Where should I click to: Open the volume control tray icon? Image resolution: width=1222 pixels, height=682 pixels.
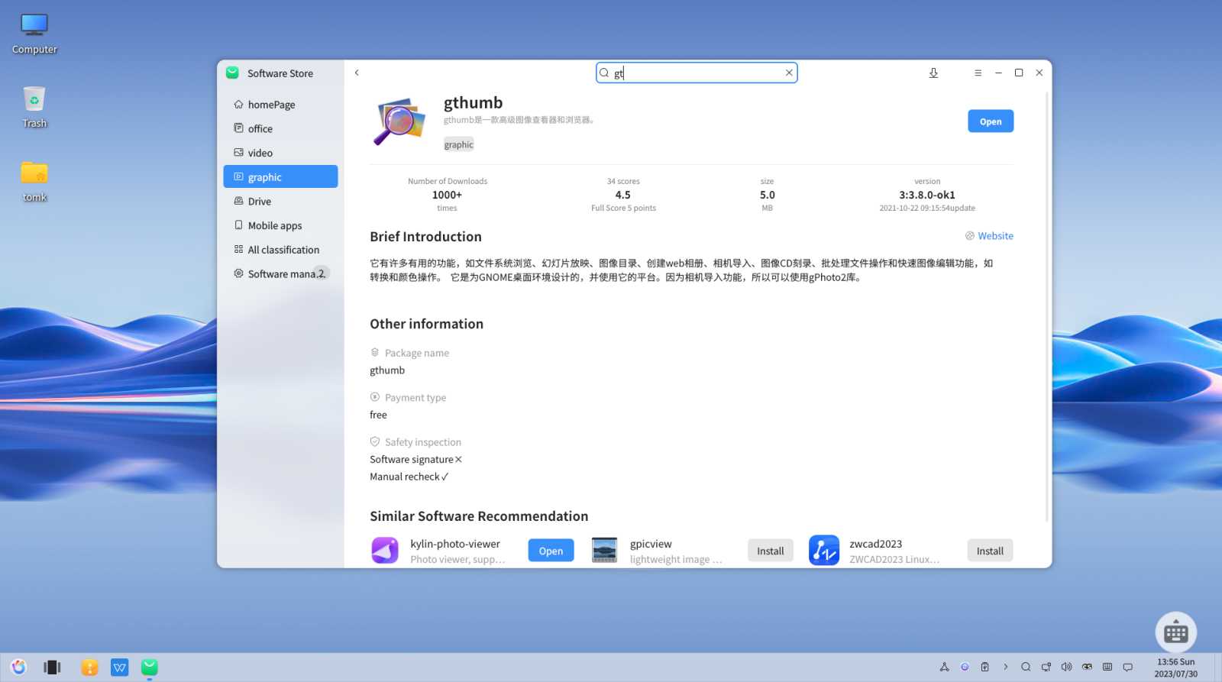[x=1066, y=667]
